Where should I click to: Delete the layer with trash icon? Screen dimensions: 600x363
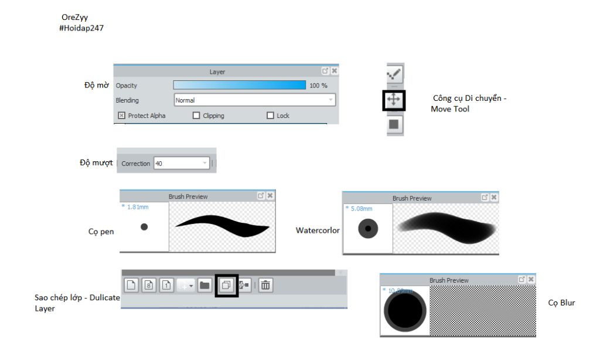point(265,285)
